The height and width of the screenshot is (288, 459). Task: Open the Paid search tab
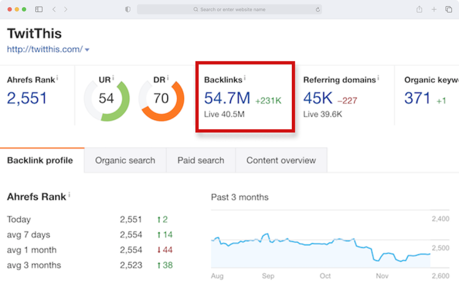click(x=201, y=160)
